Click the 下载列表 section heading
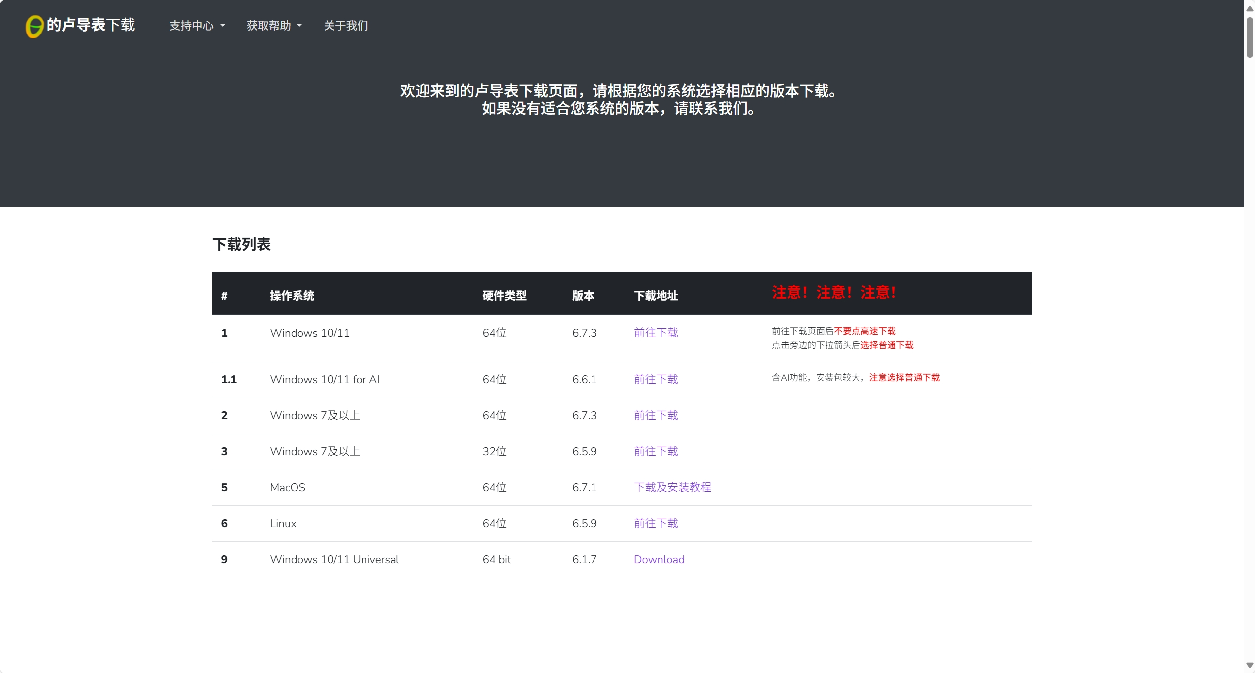Viewport: 1255px width, 673px height. click(241, 244)
